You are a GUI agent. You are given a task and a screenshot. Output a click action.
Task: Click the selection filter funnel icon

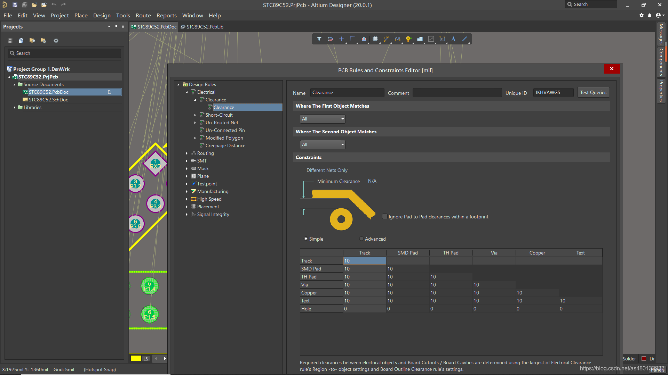319,39
